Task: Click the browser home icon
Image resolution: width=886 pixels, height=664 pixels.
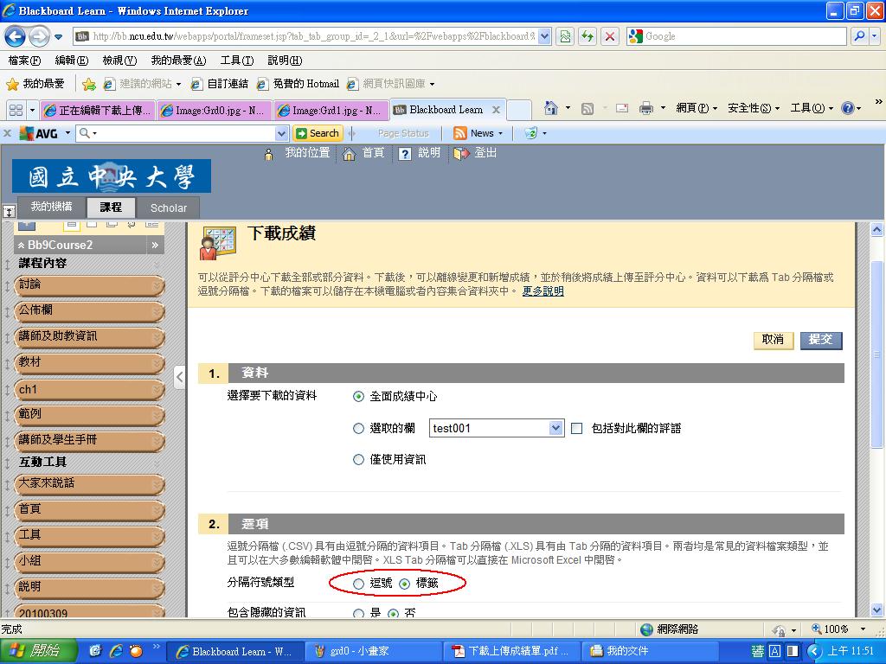Action: pos(550,108)
